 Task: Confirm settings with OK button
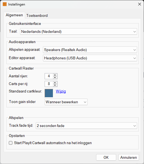pyautogui.click(x=106, y=157)
